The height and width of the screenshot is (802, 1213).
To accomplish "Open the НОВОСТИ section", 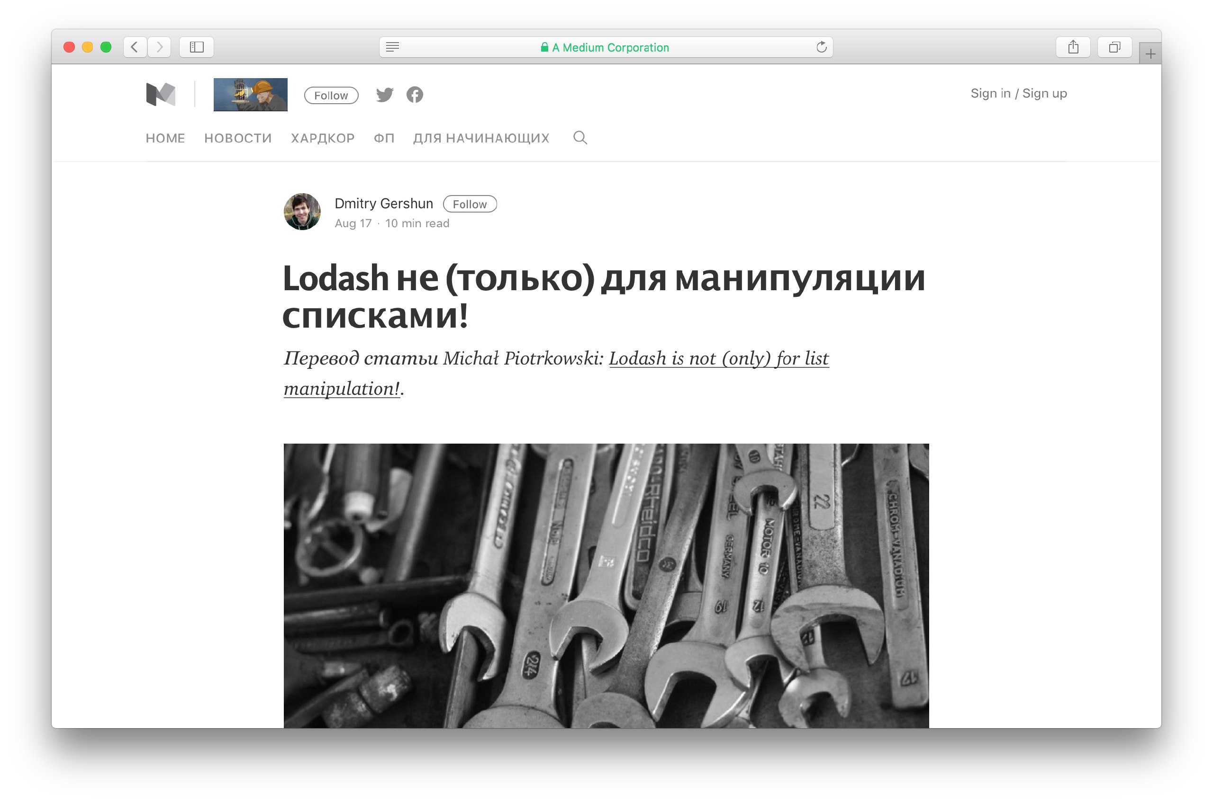I will pyautogui.click(x=238, y=138).
